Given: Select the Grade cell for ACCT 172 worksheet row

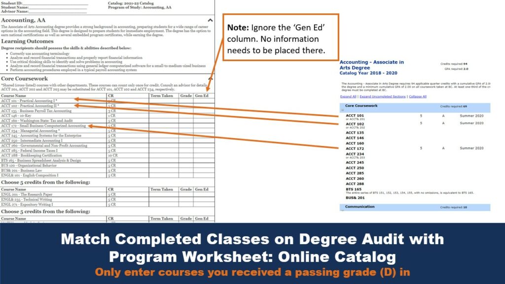Looking at the screenshot, I should click(x=186, y=126).
